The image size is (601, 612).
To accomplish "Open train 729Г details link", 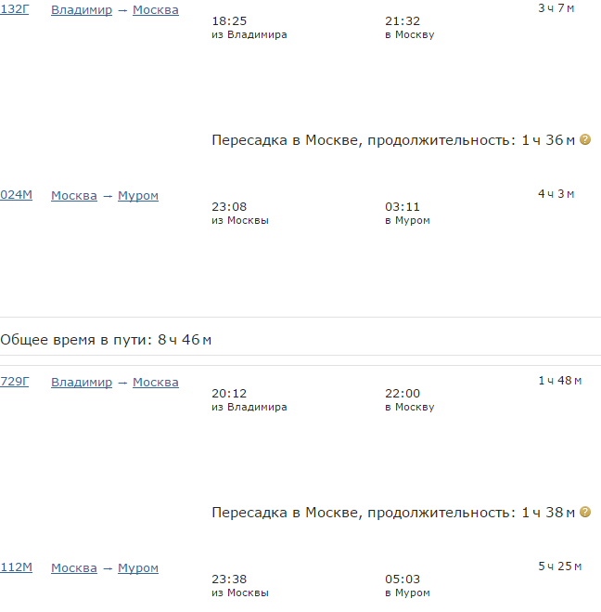I will click(15, 382).
